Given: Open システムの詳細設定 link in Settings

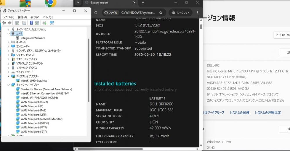Looking at the screenshot, I should (268, 113).
